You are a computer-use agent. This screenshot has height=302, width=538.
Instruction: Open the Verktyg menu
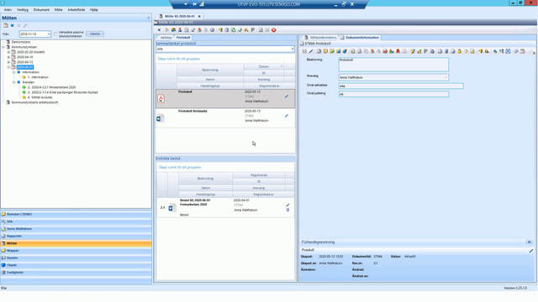(x=23, y=10)
